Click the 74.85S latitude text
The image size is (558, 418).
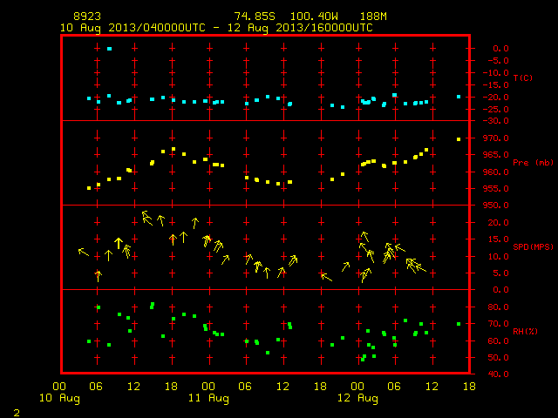(255, 17)
